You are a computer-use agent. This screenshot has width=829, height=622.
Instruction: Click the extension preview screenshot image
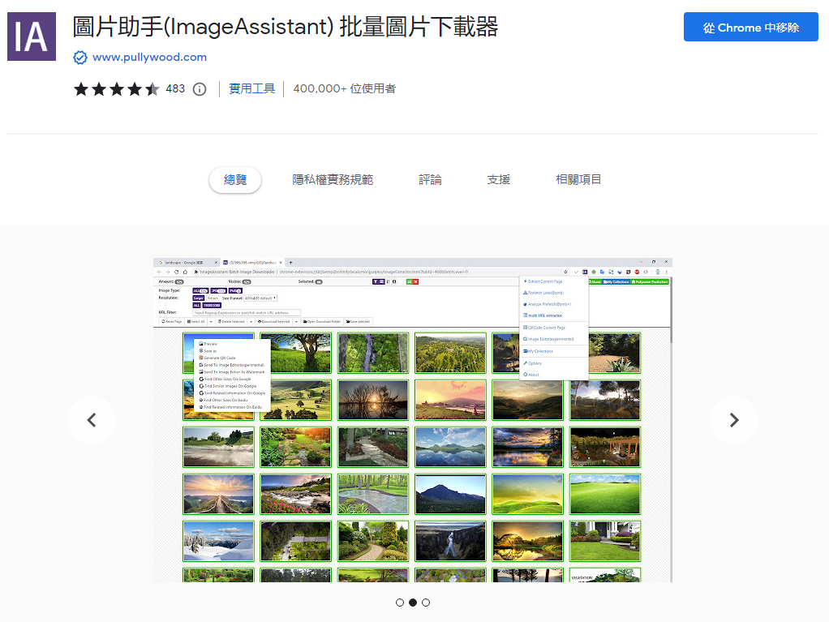[412, 420]
